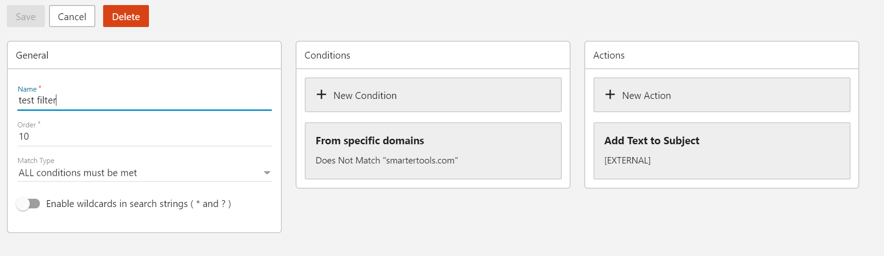Delete this filter with the red button
Screen dimensions: 884x256
126,16
